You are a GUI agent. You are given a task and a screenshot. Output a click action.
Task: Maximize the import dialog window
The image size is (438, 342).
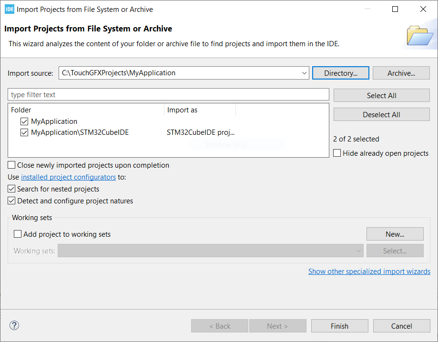click(x=395, y=9)
